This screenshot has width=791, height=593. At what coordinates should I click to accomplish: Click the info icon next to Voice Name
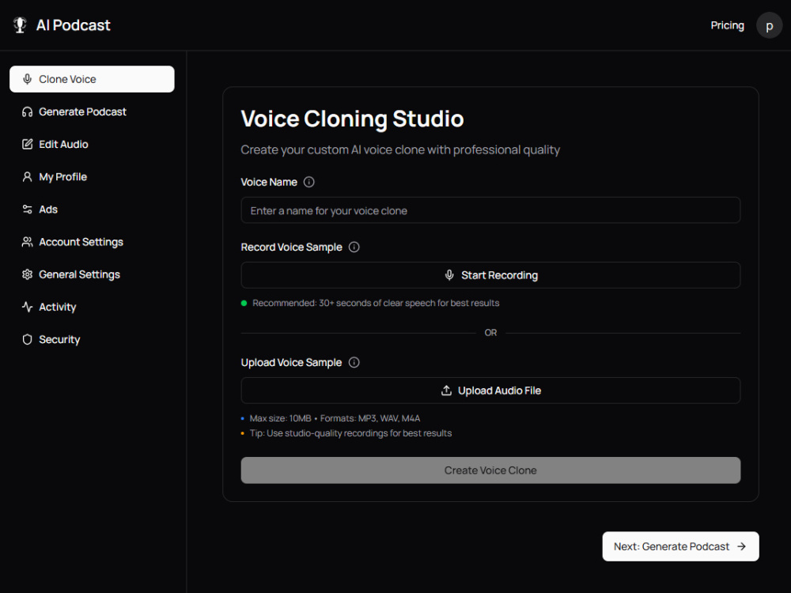pyautogui.click(x=308, y=182)
